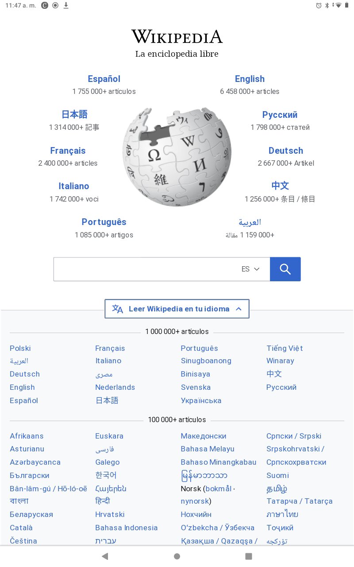Open the Italiano edition with 1 742 000+ voci
The width and height of the screenshot is (354, 567).
[x=74, y=186]
